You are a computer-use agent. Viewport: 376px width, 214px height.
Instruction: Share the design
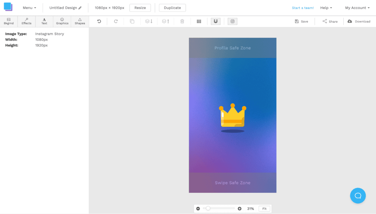tap(330, 21)
